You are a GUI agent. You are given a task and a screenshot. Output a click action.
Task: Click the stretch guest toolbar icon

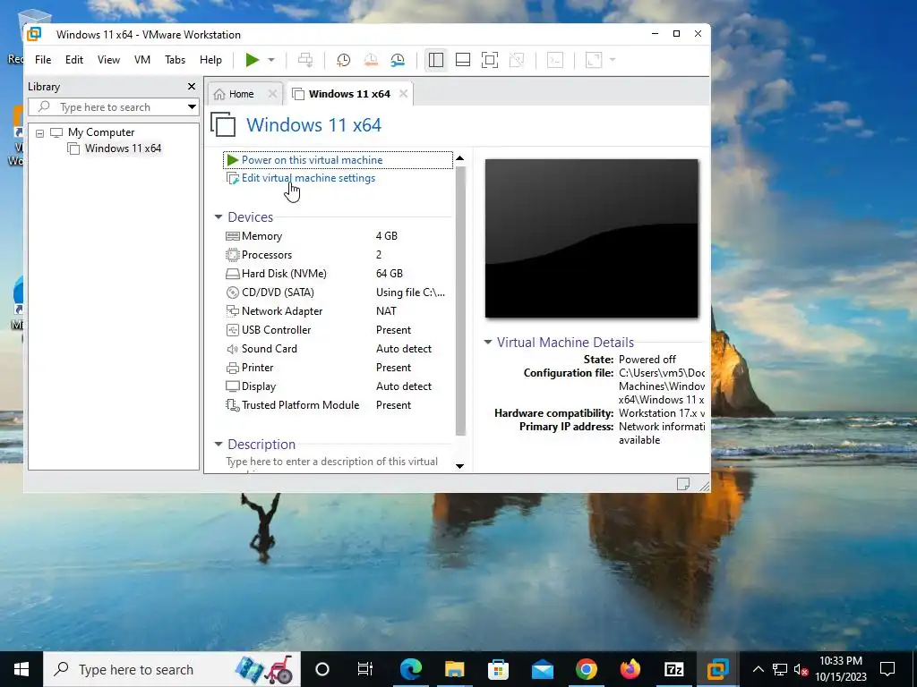[x=594, y=60]
